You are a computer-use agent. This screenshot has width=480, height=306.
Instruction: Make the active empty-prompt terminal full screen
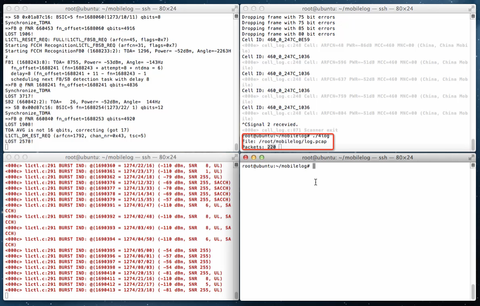[471, 157]
